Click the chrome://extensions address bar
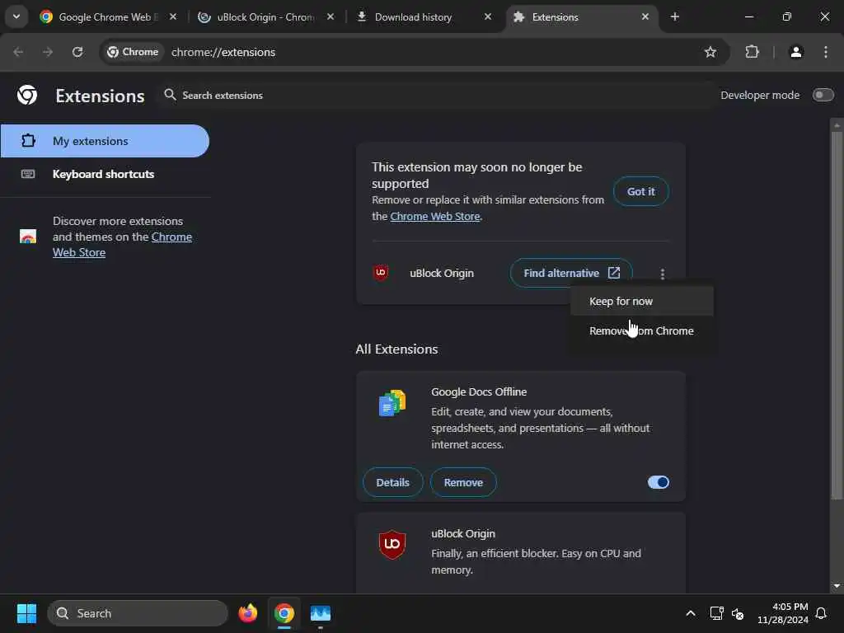 tap(415, 52)
